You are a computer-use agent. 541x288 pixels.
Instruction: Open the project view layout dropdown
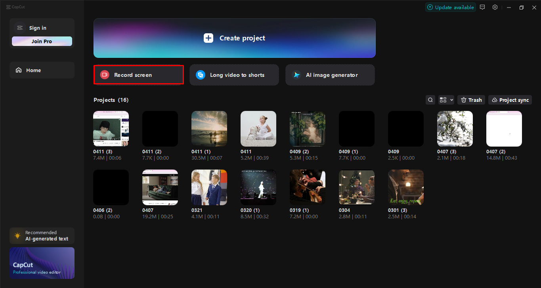[x=446, y=100]
